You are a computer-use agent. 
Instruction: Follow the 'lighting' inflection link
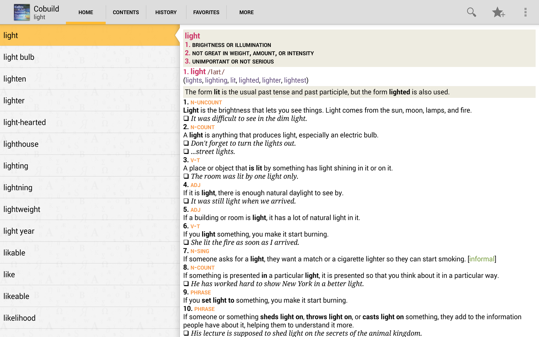tap(216, 80)
